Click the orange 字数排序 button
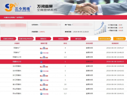The image size is (127, 95). (x=120, y=39)
